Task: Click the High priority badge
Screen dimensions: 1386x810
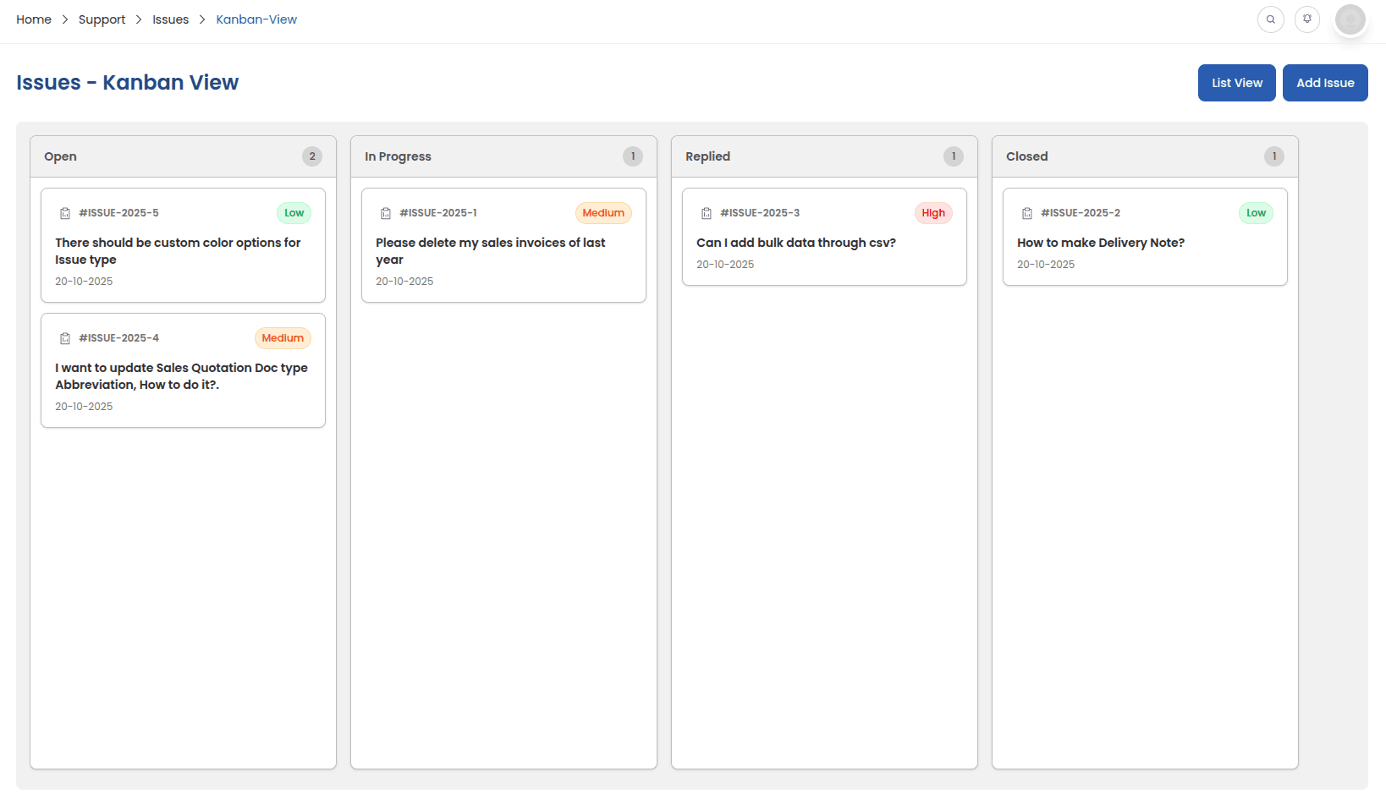Action: click(x=933, y=213)
